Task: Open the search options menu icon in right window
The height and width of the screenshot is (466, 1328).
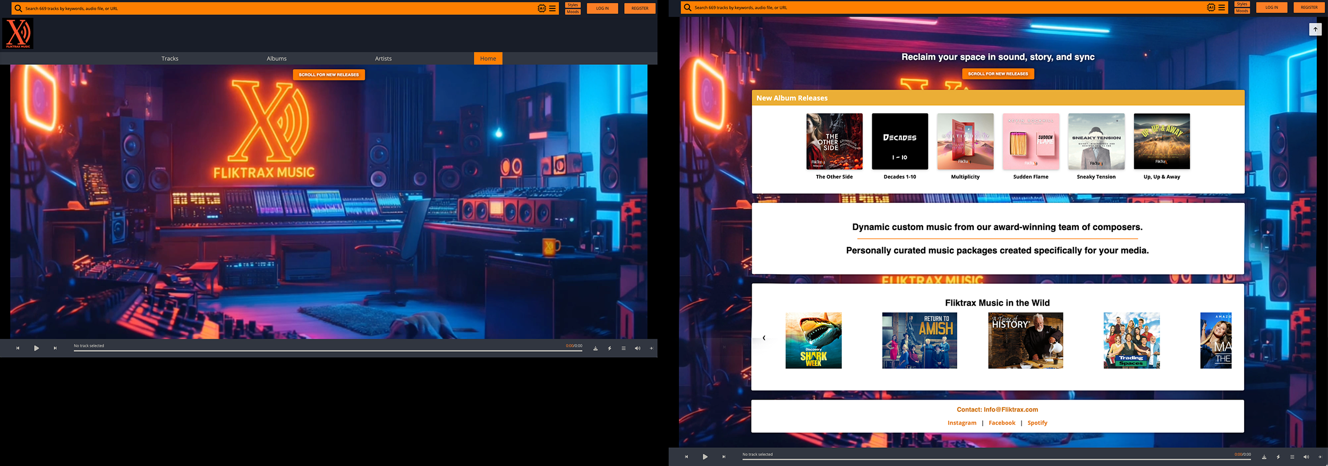Action: [x=1222, y=7]
